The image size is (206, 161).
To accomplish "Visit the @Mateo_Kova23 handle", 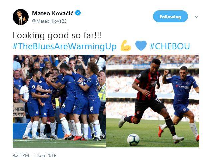I will click(x=49, y=21).
